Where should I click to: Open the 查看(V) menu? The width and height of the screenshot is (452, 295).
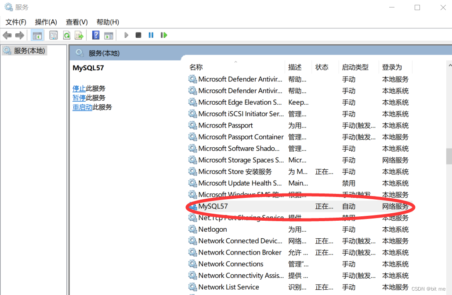pyautogui.click(x=77, y=22)
